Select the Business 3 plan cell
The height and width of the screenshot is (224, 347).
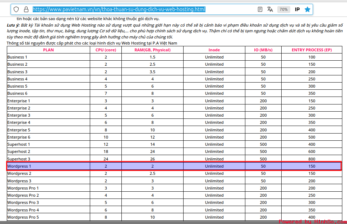coord(48,72)
